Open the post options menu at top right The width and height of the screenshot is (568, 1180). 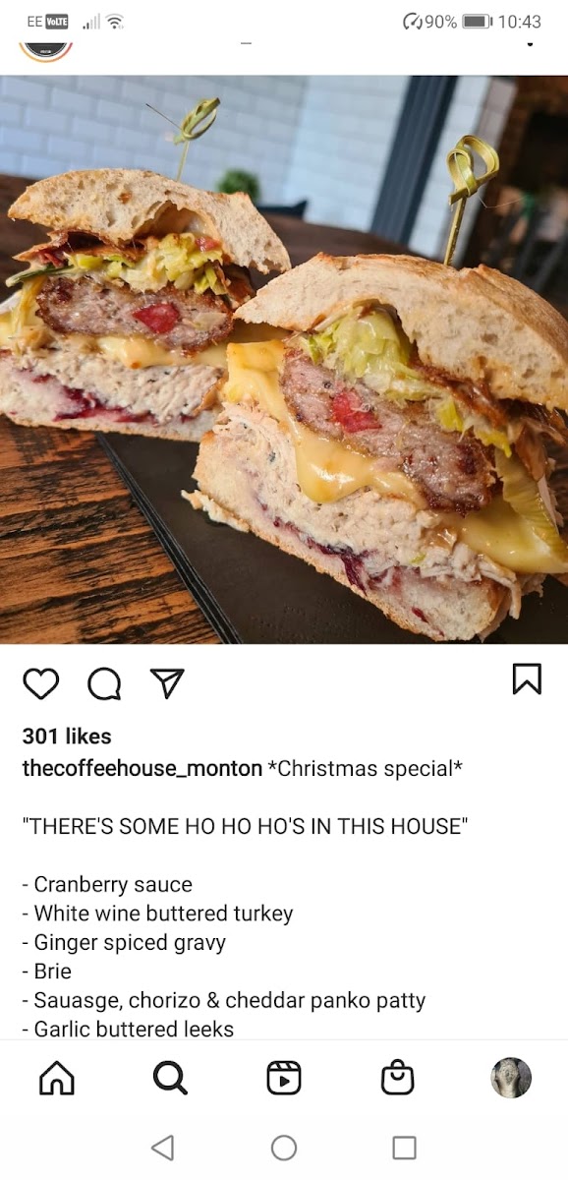click(532, 43)
